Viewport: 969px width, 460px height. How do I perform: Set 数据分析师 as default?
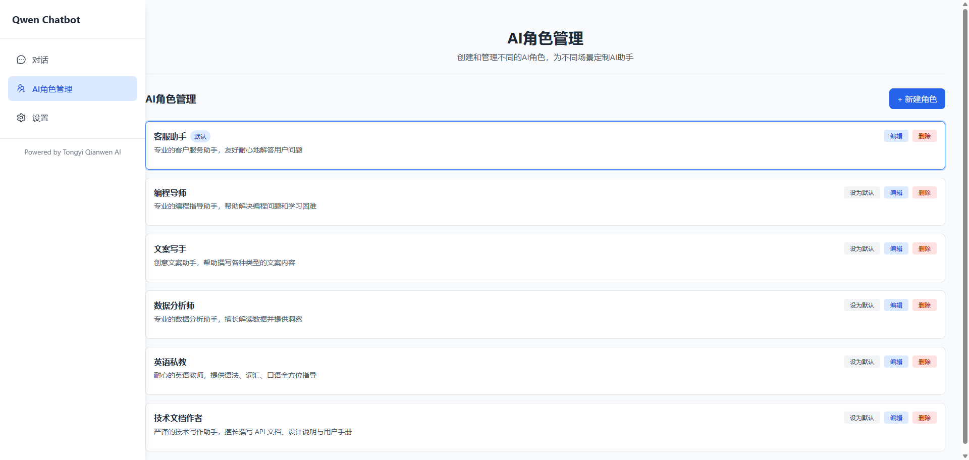point(862,305)
